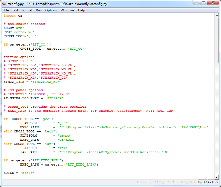Open the Run menu

[39, 10]
